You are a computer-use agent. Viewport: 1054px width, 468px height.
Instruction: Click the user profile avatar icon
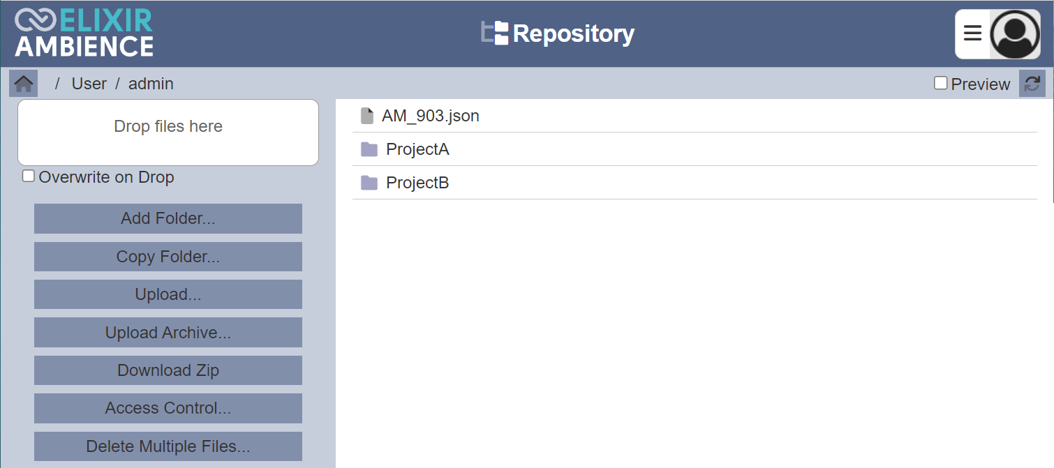click(1015, 34)
